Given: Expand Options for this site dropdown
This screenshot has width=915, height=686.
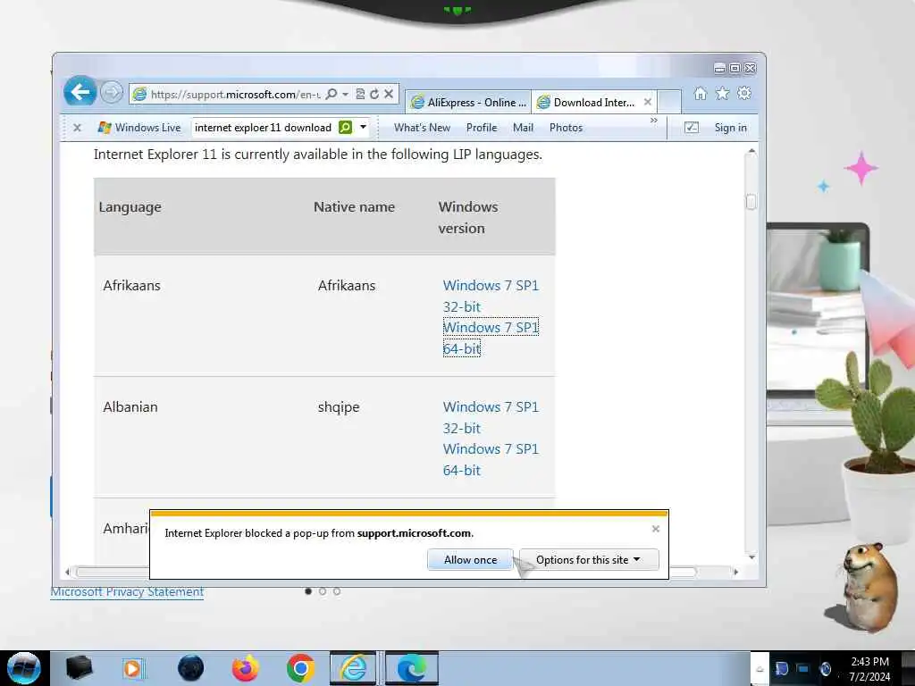Looking at the screenshot, I should (x=589, y=559).
